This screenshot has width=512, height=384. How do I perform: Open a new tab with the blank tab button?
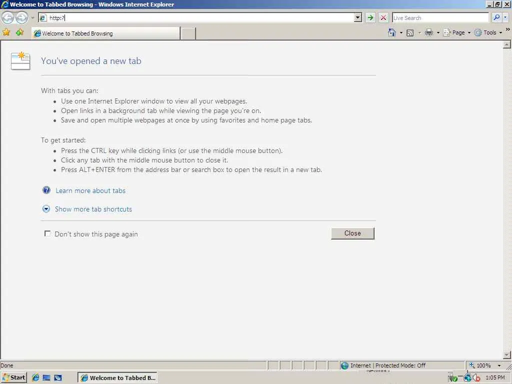tap(188, 33)
